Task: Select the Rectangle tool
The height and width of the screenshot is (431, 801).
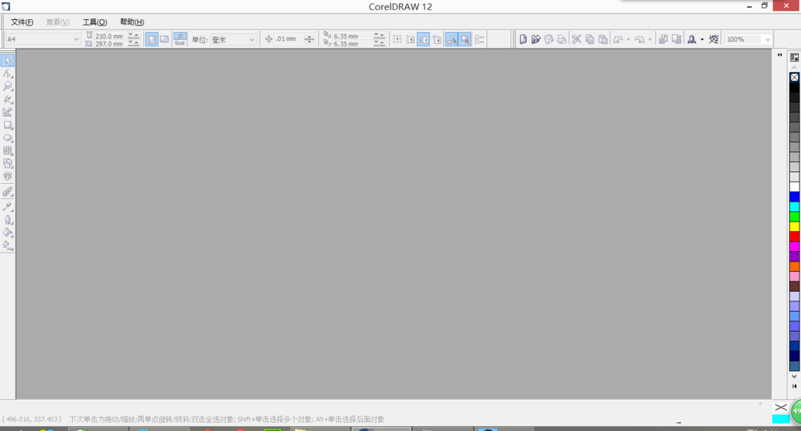Action: pyautogui.click(x=8, y=125)
